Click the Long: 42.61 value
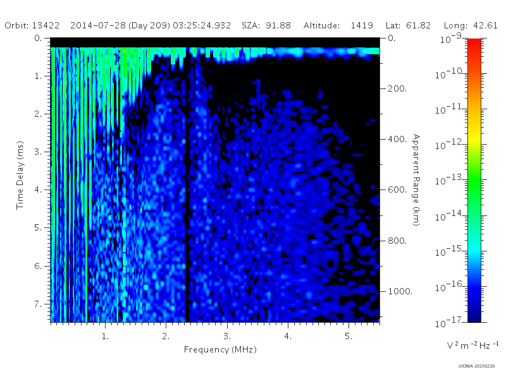Image resolution: width=506 pixels, height=379 pixels. click(x=471, y=25)
